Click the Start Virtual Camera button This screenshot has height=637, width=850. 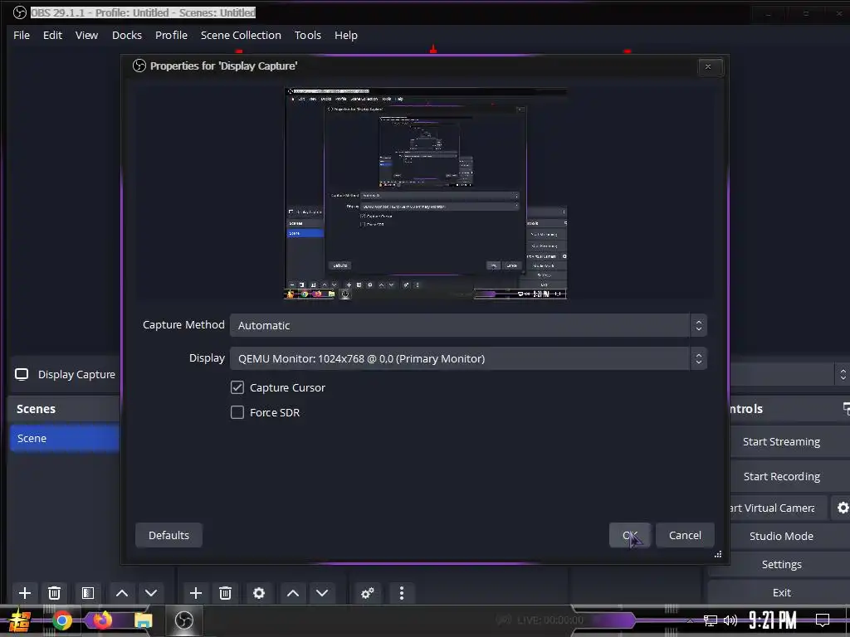pos(777,508)
